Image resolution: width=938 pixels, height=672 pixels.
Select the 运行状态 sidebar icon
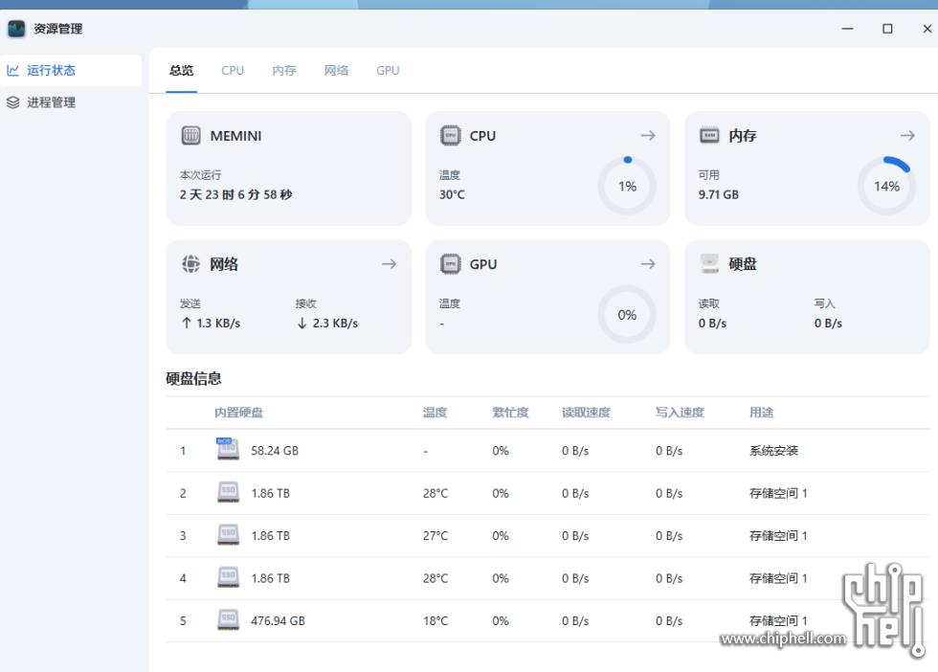13,70
